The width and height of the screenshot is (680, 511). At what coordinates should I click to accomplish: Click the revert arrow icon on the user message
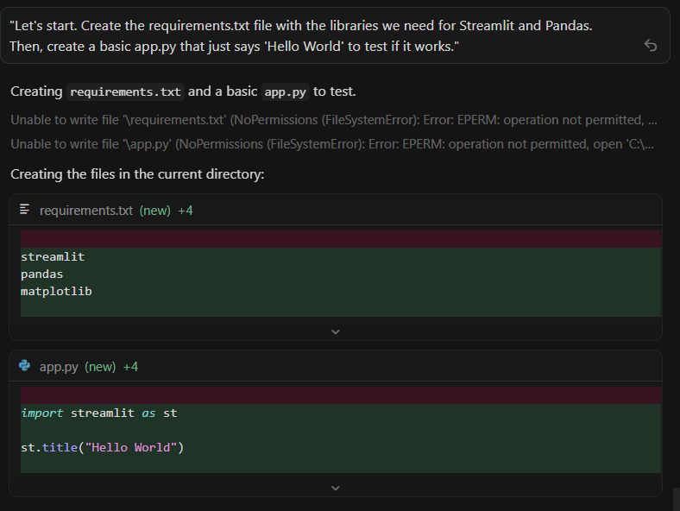[x=650, y=45]
